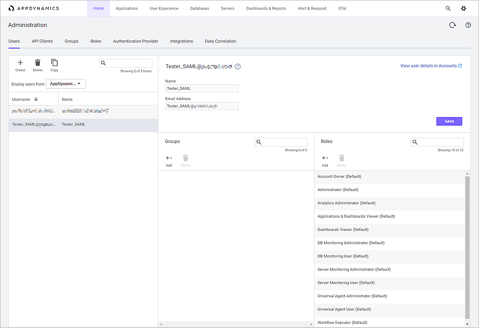Open View user details in Accounts link
Screen dimensions: 479x328
(431, 65)
